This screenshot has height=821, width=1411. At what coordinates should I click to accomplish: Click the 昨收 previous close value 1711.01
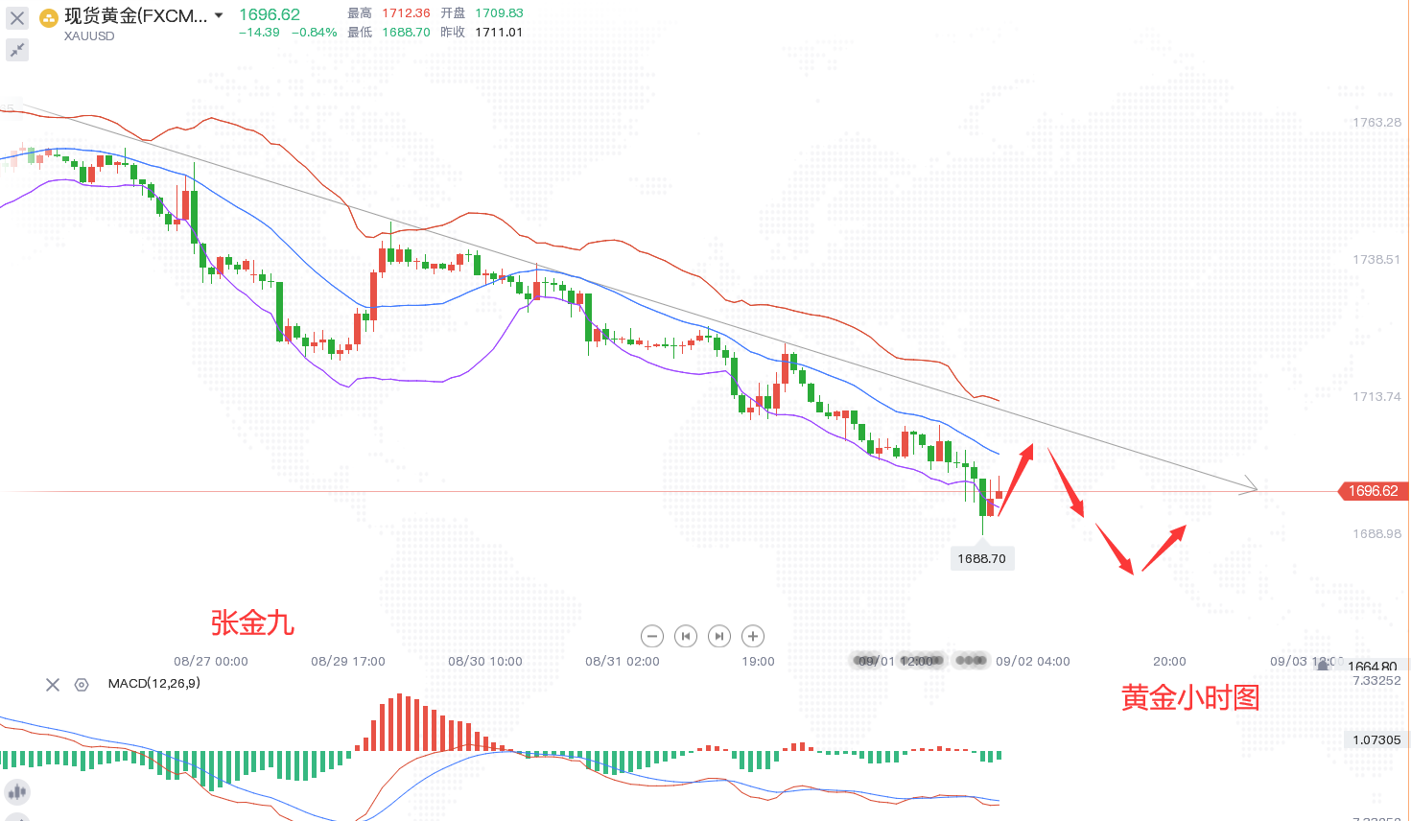point(499,33)
